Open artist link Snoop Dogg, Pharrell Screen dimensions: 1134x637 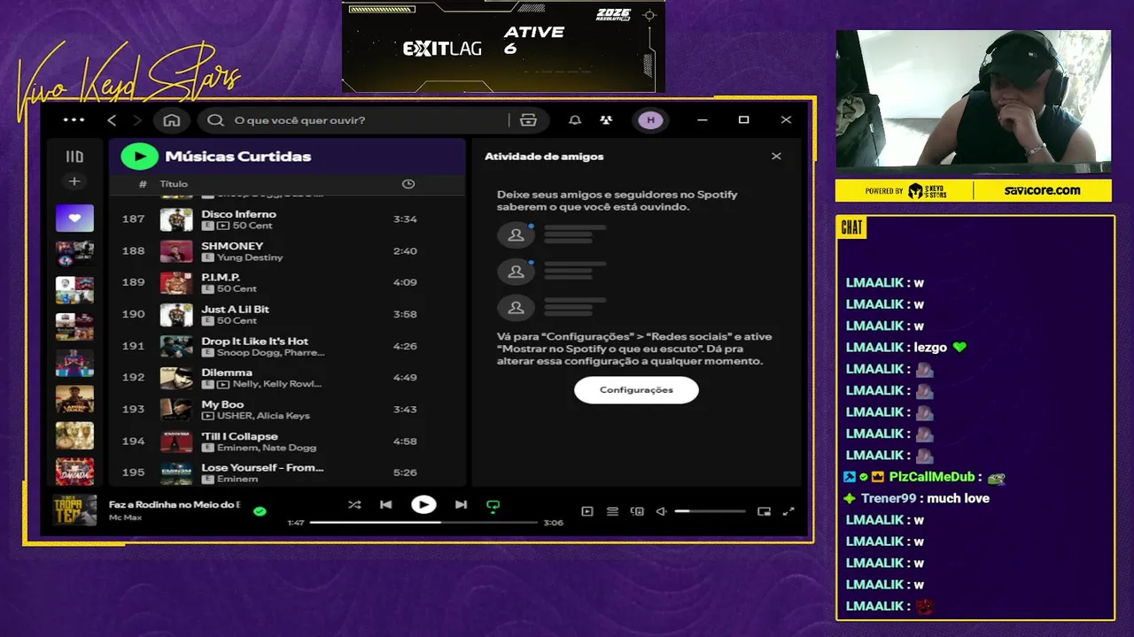(x=270, y=353)
